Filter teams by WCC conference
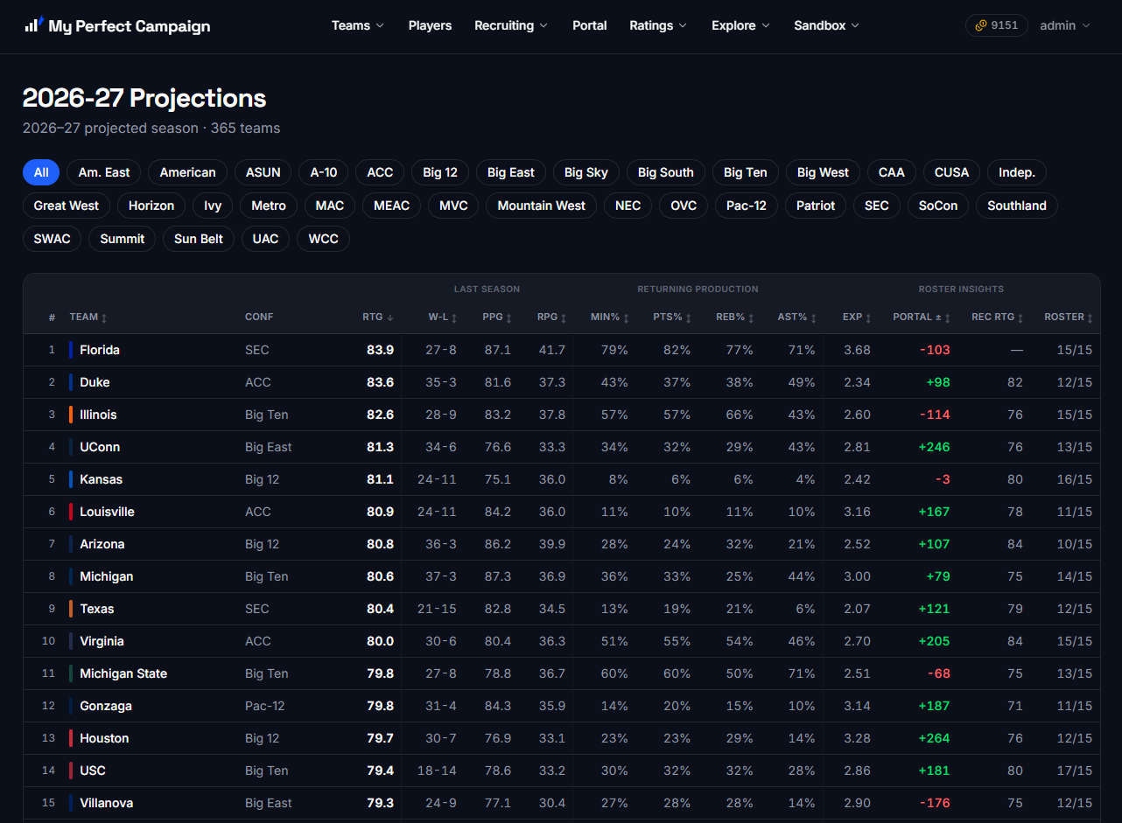 323,239
